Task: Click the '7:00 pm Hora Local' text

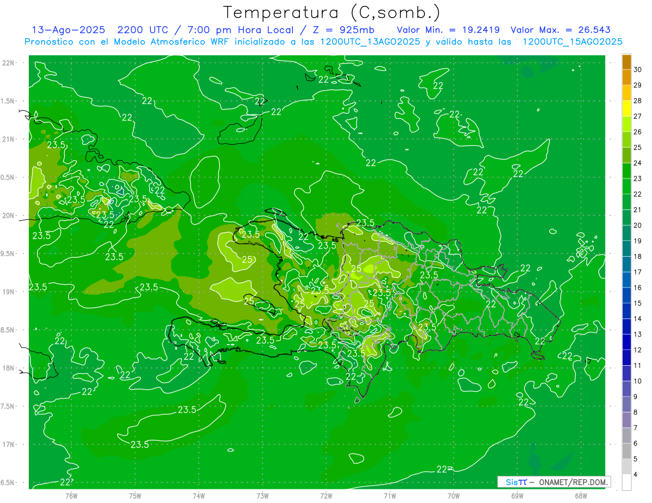Action: click(x=241, y=30)
